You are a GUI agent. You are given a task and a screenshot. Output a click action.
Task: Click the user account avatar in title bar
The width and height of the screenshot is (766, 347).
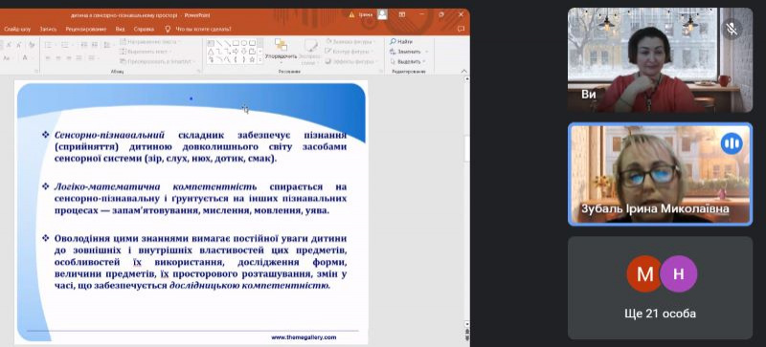(x=382, y=14)
